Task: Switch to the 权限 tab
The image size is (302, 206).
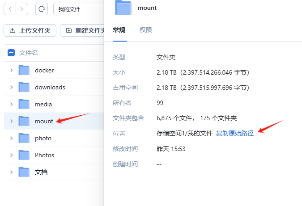Action: click(146, 30)
